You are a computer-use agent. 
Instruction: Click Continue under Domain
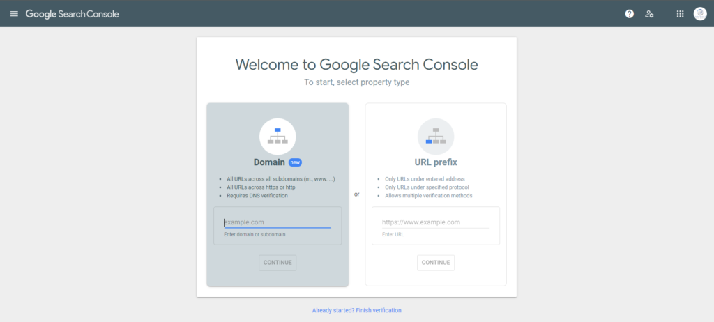pos(278,263)
